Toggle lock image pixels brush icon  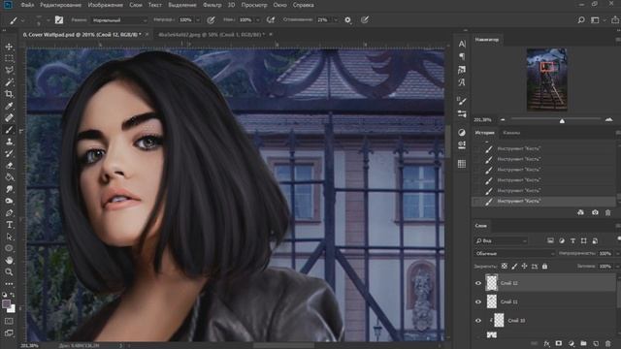coord(514,267)
